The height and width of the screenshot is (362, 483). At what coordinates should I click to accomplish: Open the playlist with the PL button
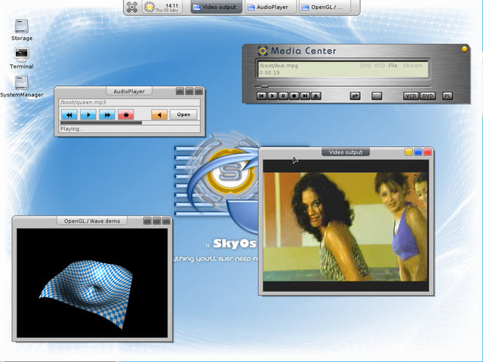(x=448, y=96)
